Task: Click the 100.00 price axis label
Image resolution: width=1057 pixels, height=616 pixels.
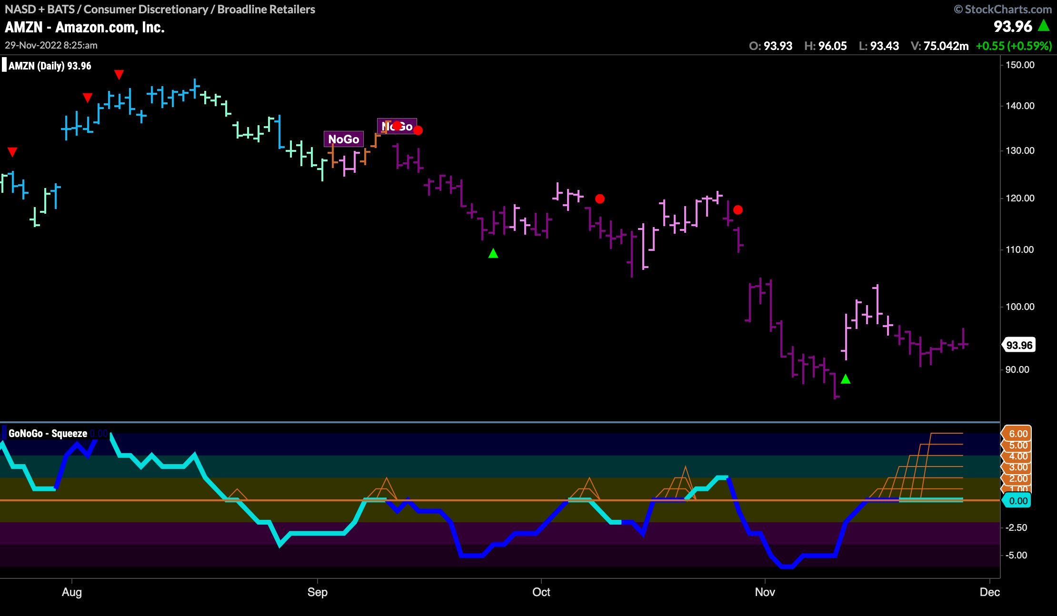Action: coord(1020,307)
